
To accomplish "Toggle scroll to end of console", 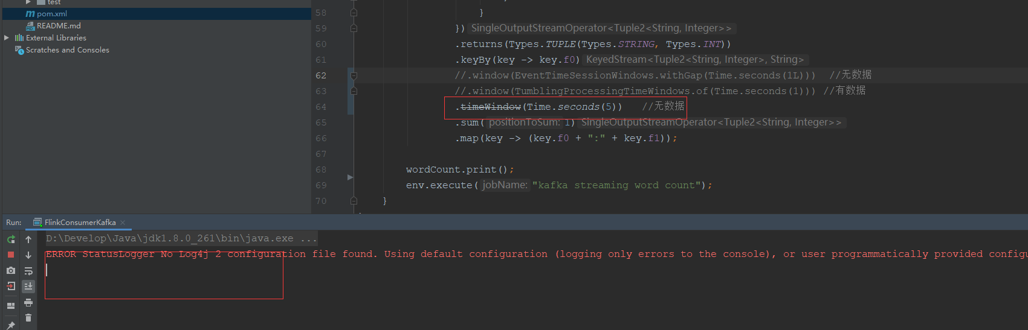I will click(x=28, y=287).
